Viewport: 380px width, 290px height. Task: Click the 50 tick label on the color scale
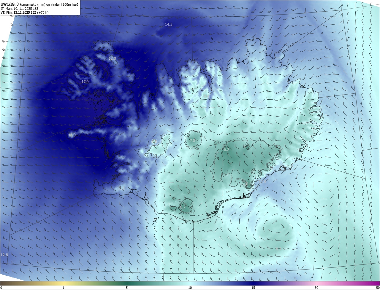point(378,288)
